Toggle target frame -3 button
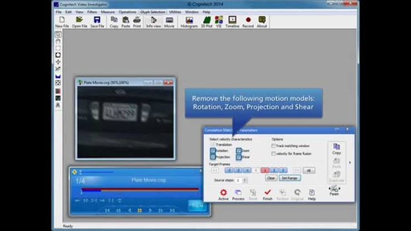The width and height of the screenshot is (411, 231). (229, 171)
